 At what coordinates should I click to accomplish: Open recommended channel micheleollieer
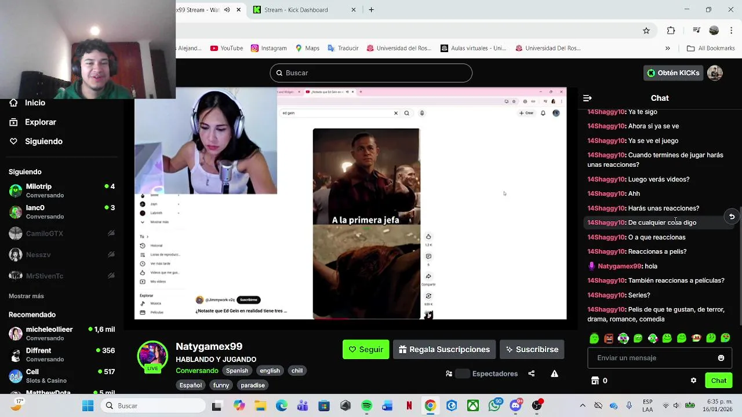pyautogui.click(x=61, y=334)
